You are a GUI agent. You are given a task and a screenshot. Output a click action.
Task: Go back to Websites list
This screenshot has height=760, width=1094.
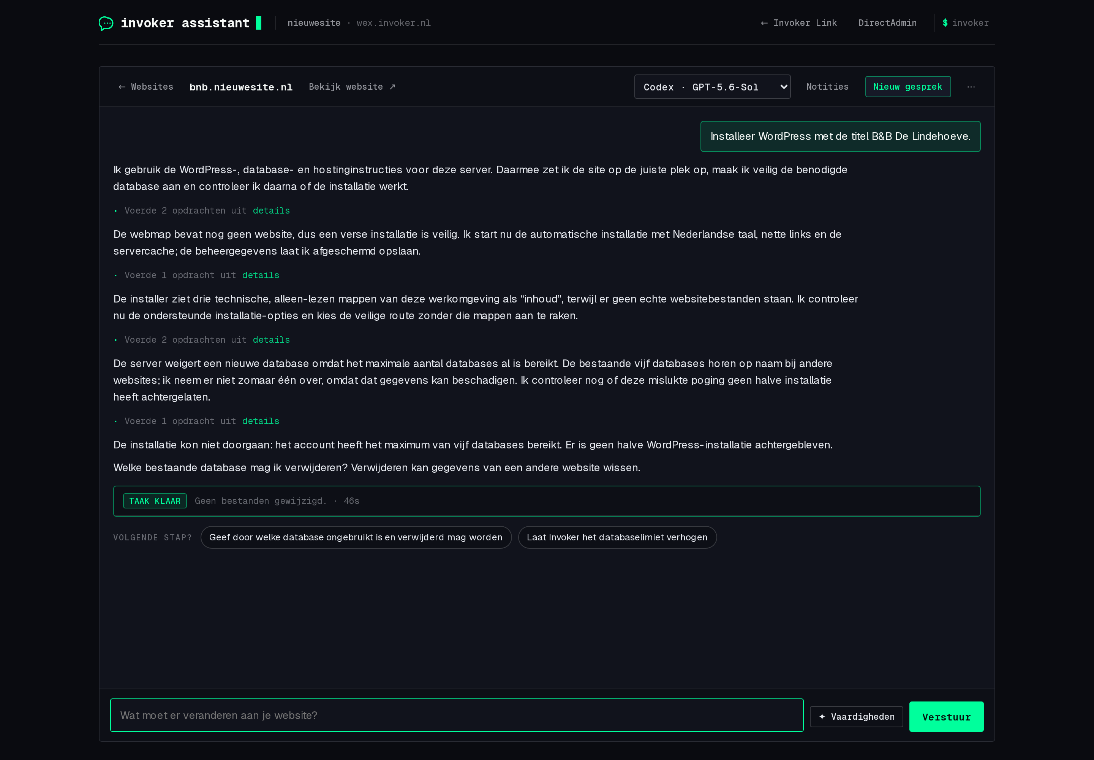(x=145, y=87)
